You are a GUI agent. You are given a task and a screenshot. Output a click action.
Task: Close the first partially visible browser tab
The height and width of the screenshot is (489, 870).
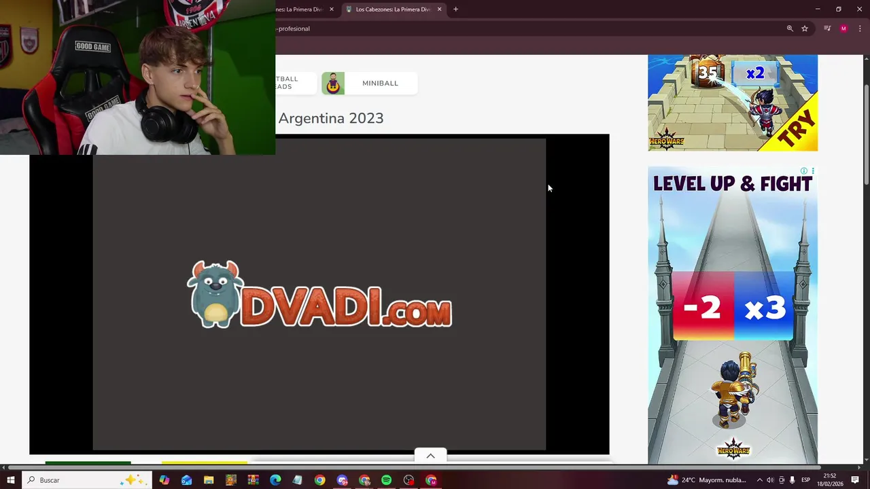pyautogui.click(x=332, y=10)
